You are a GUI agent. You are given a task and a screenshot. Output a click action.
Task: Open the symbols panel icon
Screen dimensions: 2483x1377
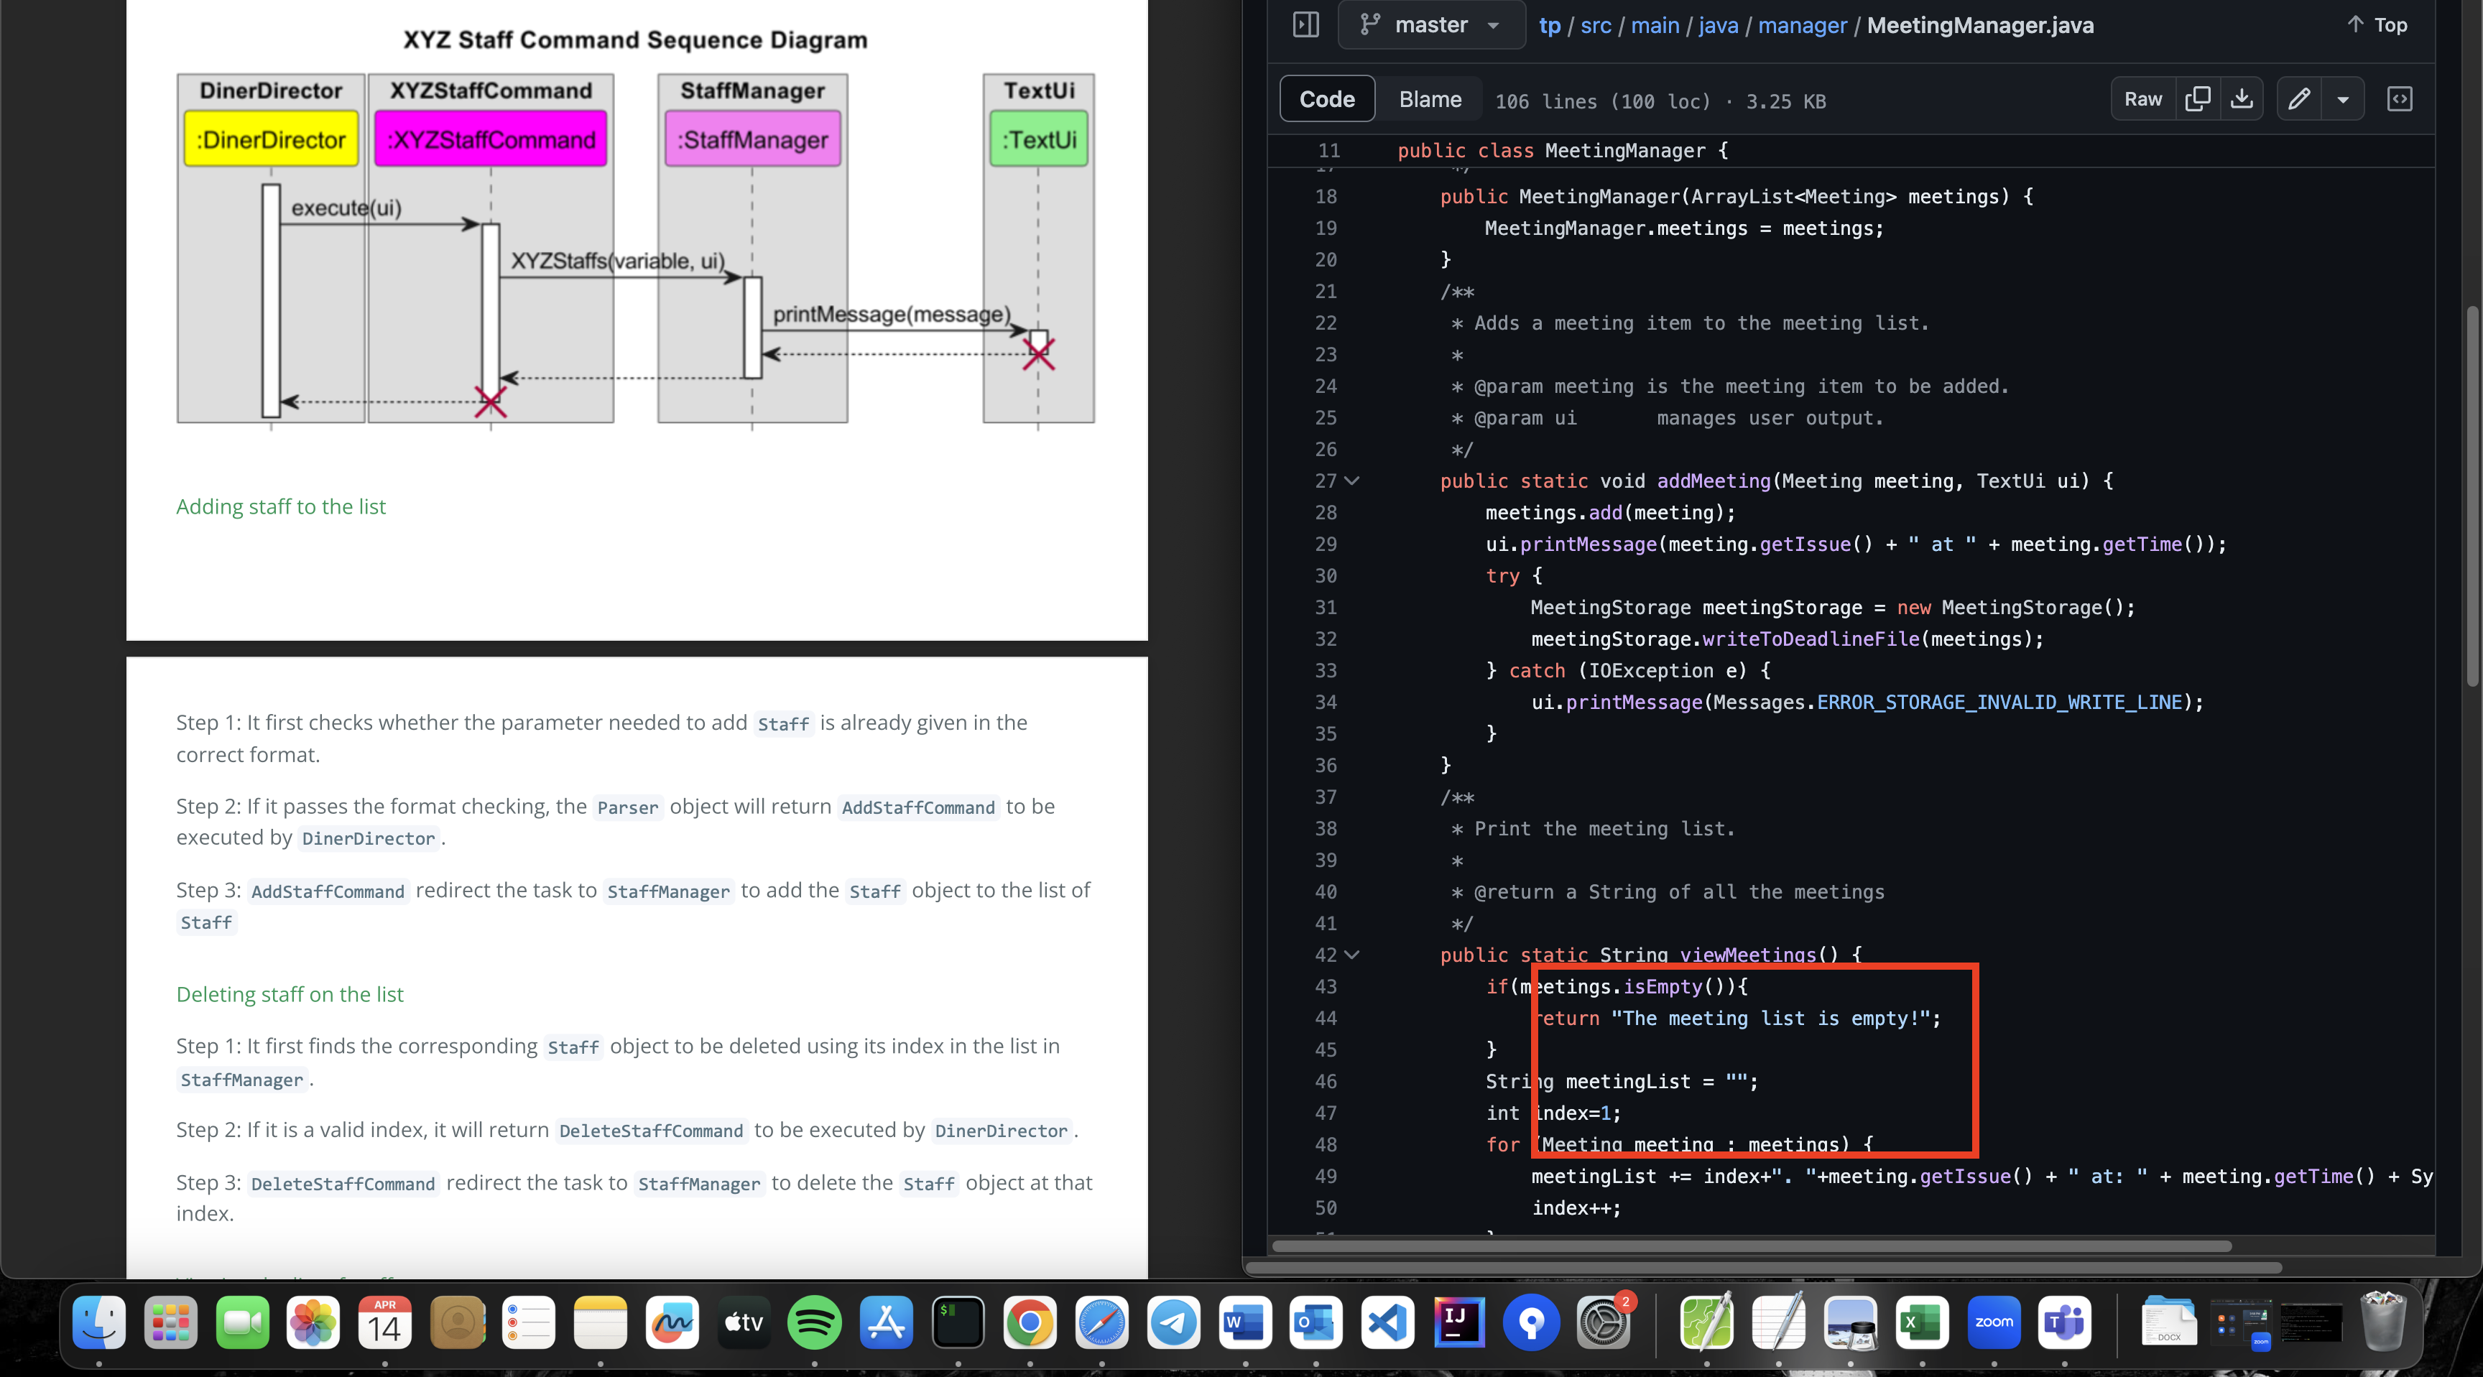tap(2399, 99)
